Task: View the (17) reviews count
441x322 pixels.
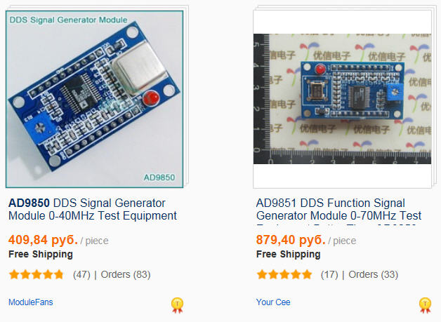Action: click(329, 274)
